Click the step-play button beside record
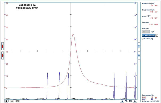The width and height of the screenshot is (161, 103). click(18, 101)
